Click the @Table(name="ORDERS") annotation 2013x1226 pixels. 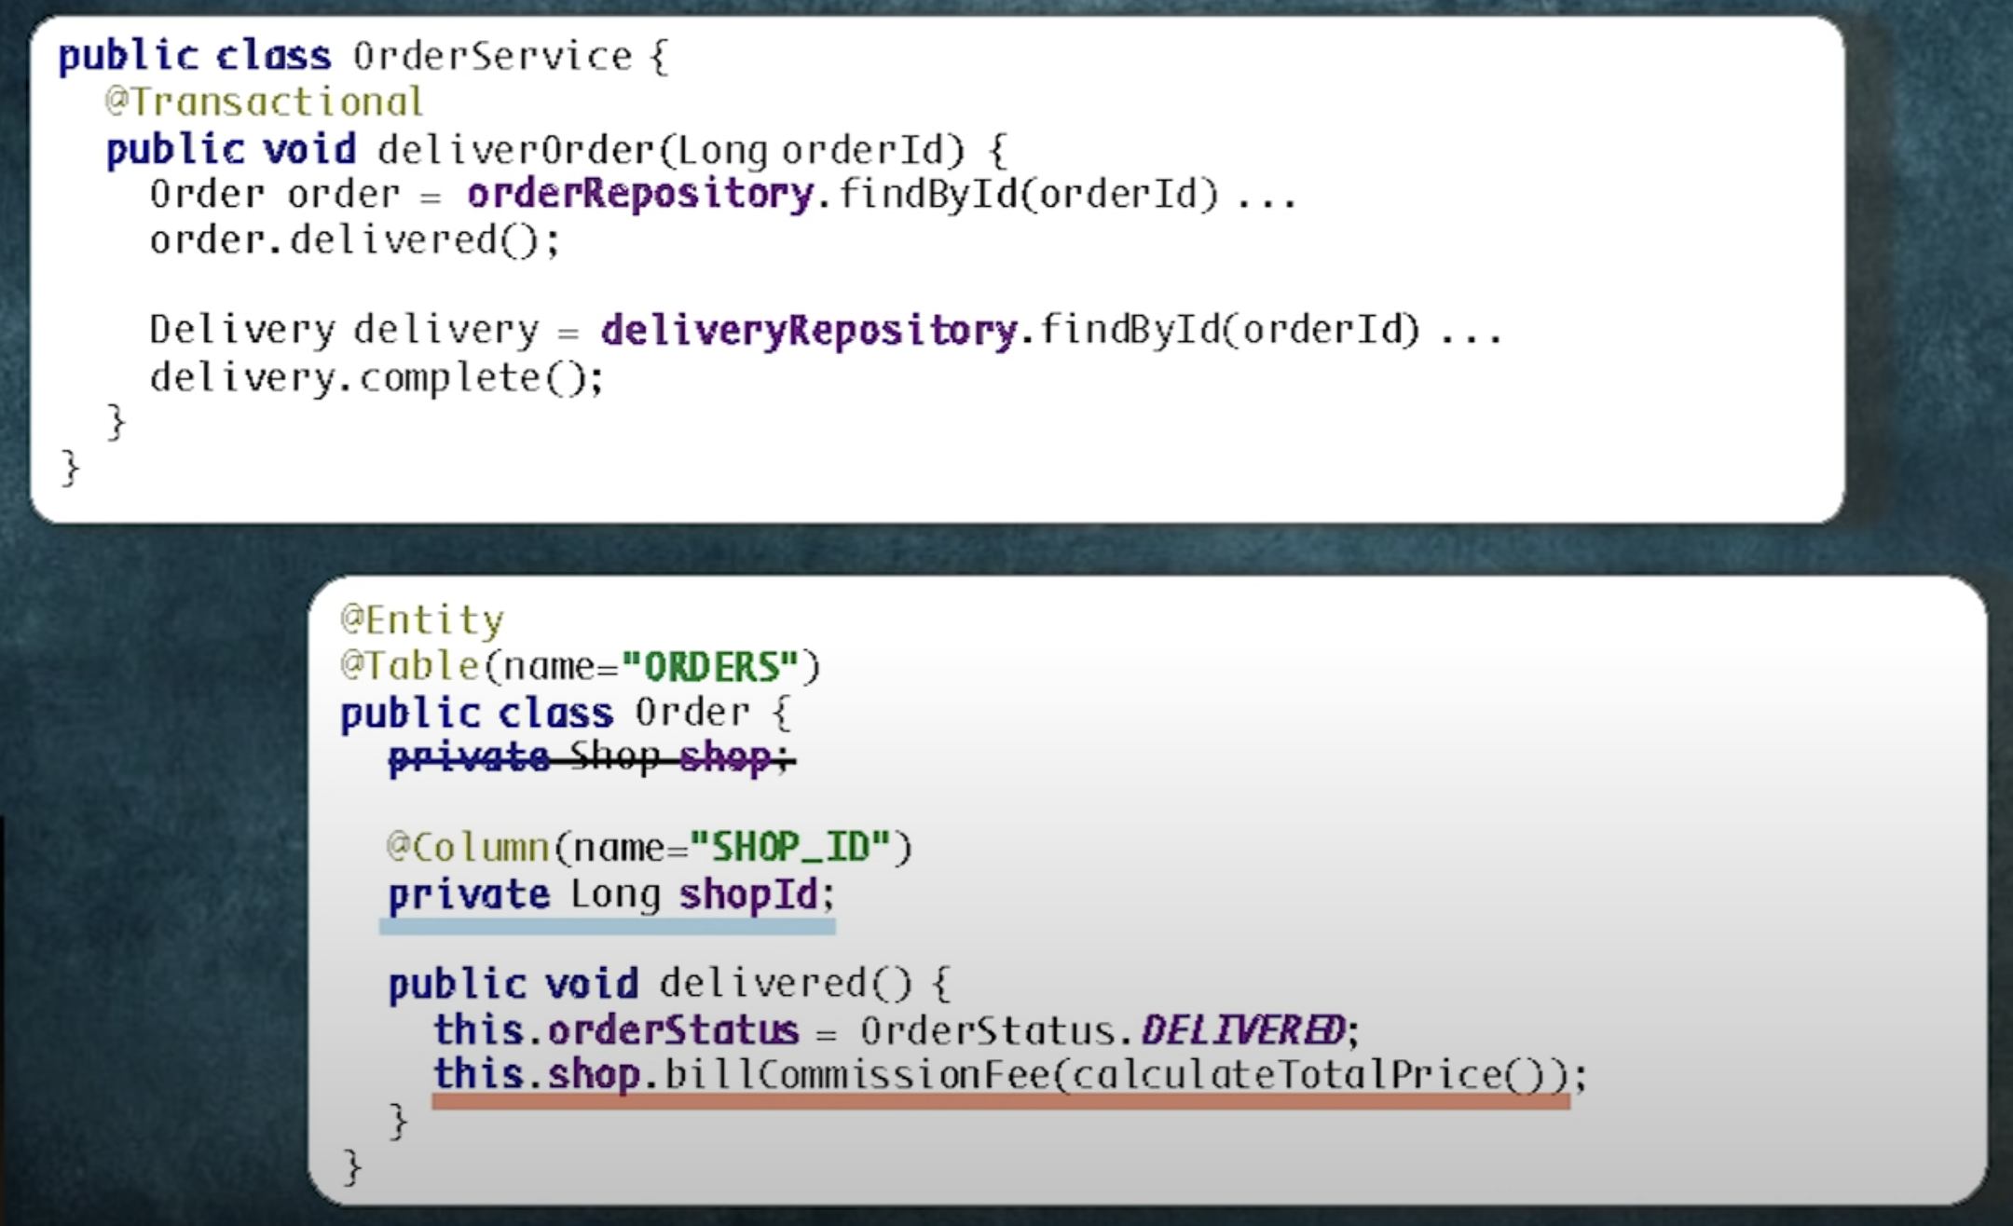tap(580, 665)
